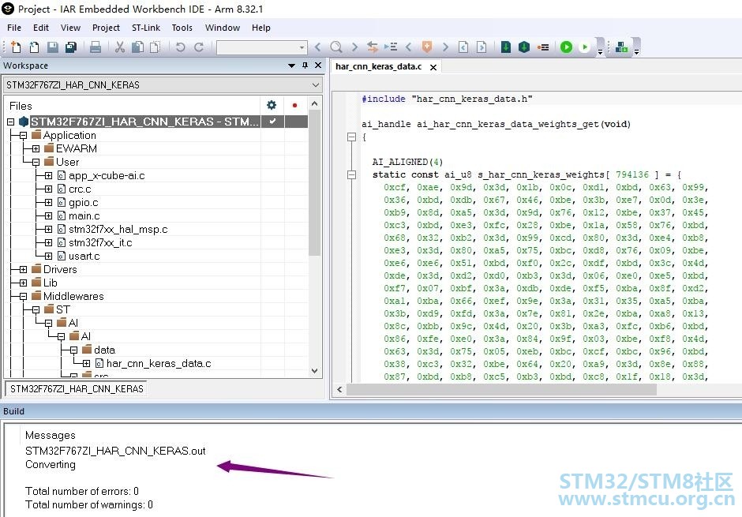This screenshot has height=517, width=742.
Task: Select usart.c in the tree
Action: [x=84, y=256]
